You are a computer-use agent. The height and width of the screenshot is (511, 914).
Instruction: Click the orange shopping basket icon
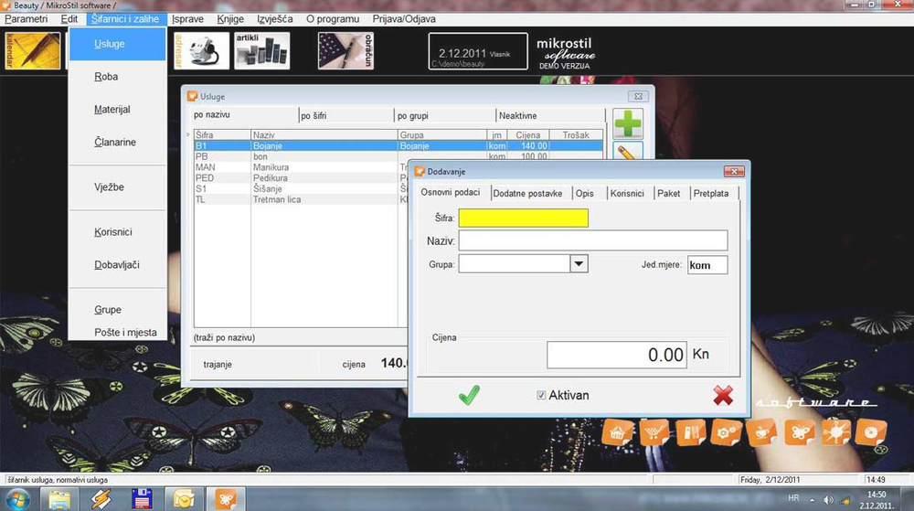tap(617, 433)
